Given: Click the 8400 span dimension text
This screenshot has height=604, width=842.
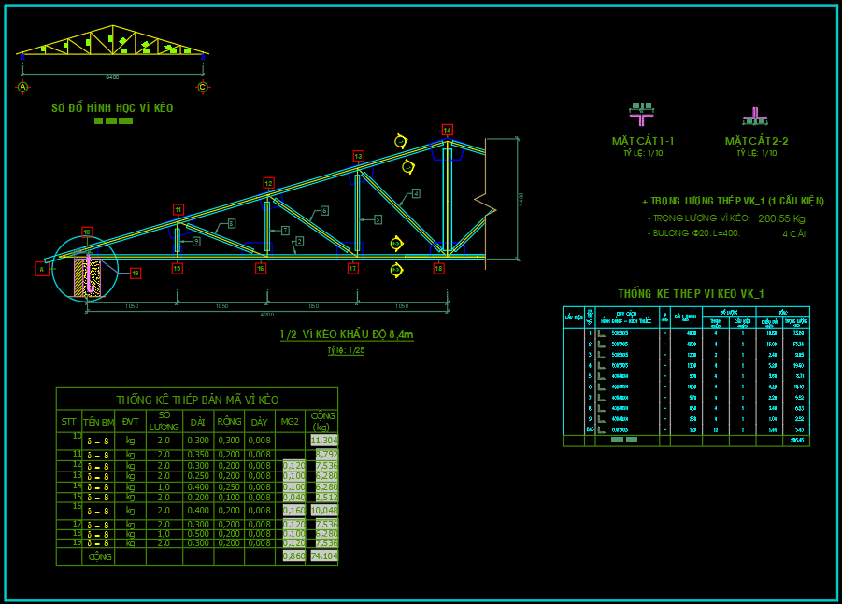Looking at the screenshot, I should (x=112, y=76).
